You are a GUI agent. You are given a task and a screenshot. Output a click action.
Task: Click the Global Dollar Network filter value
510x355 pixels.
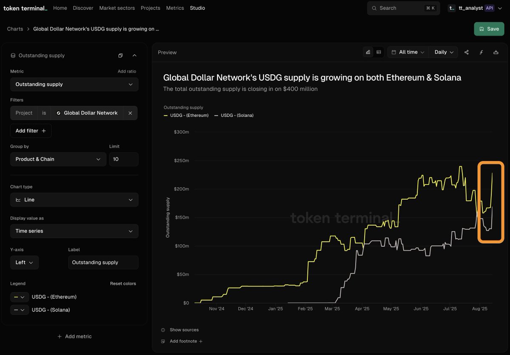[x=87, y=113]
